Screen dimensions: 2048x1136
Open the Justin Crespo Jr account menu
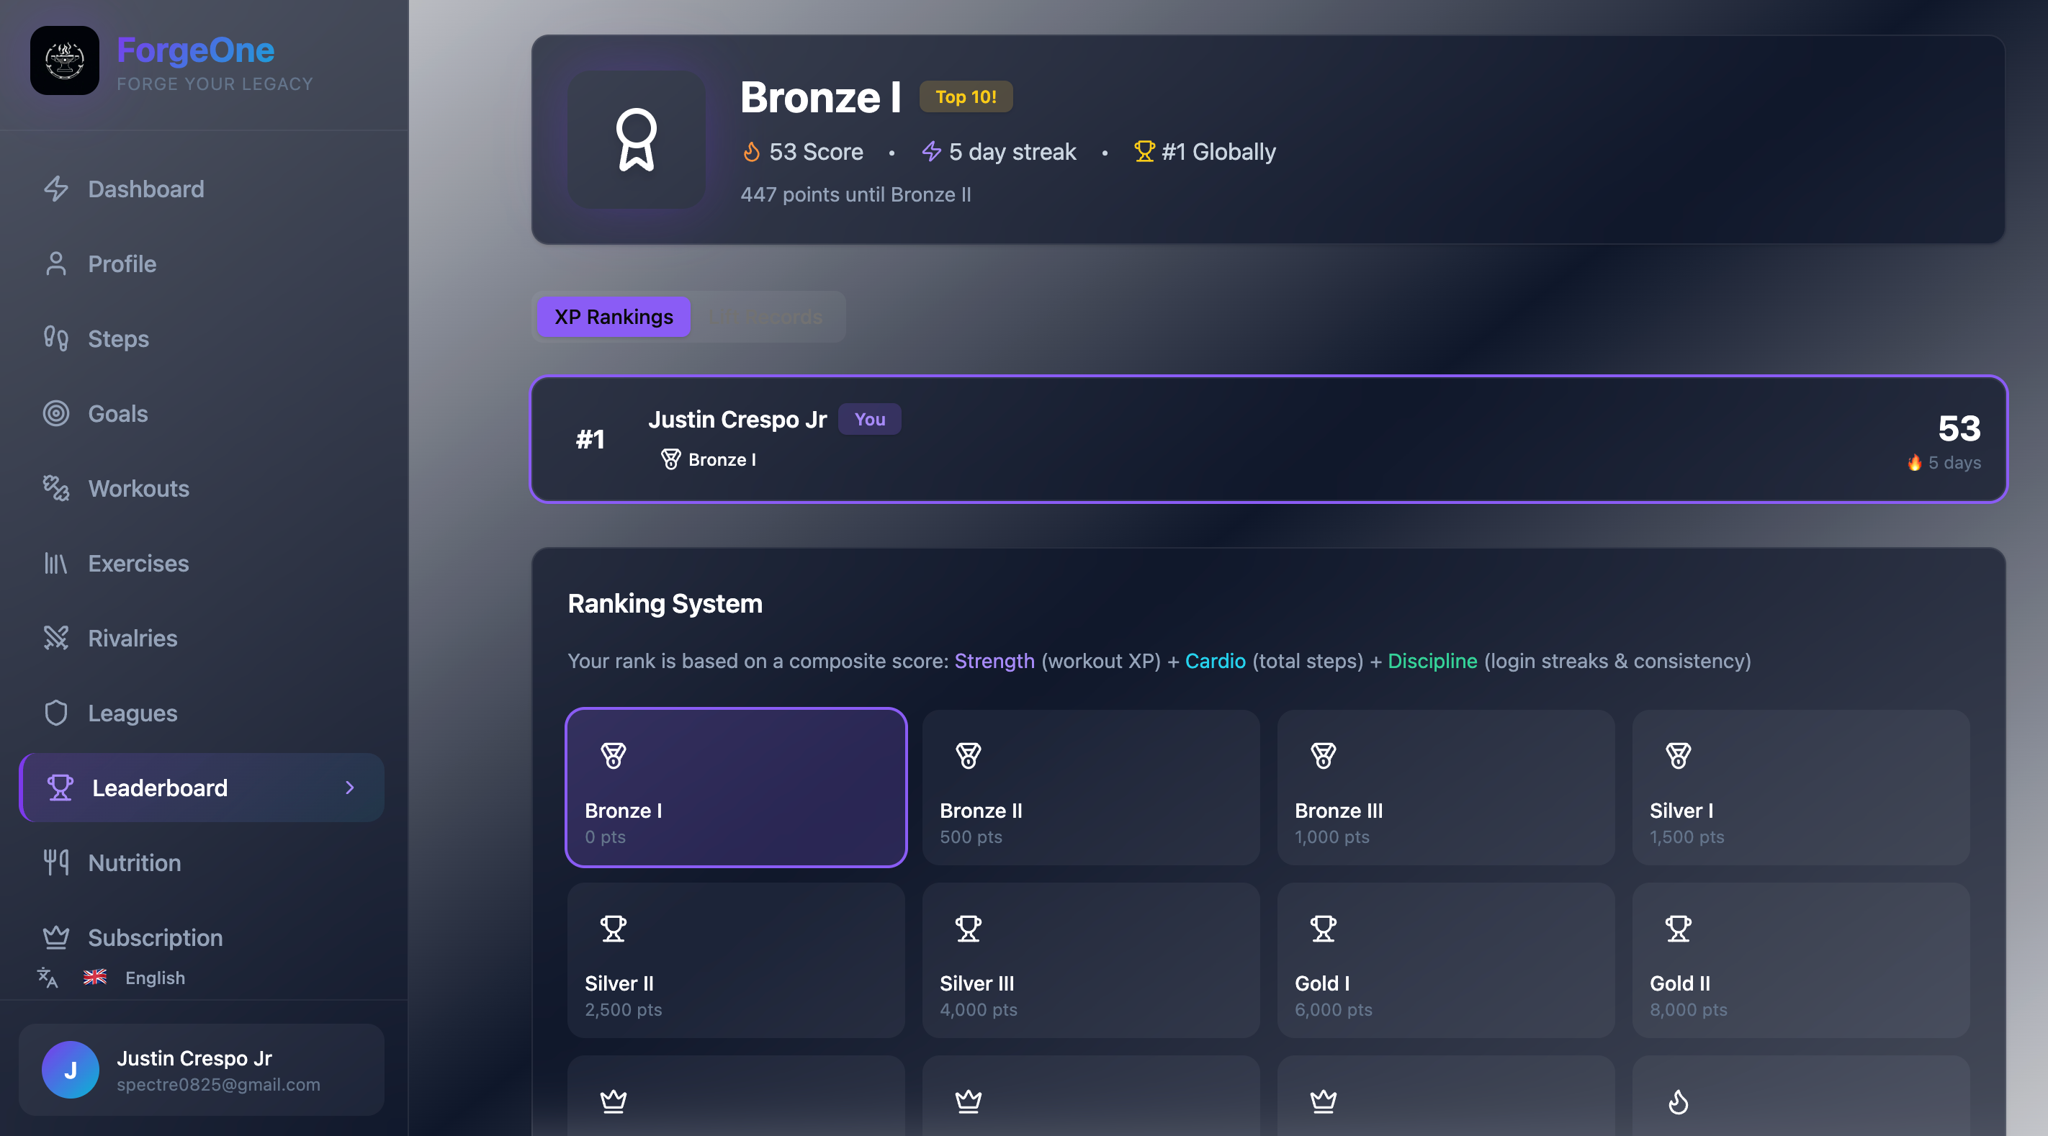click(x=201, y=1070)
